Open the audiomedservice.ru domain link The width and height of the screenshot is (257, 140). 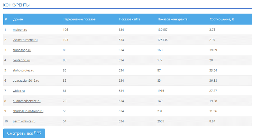pyautogui.click(x=26, y=101)
